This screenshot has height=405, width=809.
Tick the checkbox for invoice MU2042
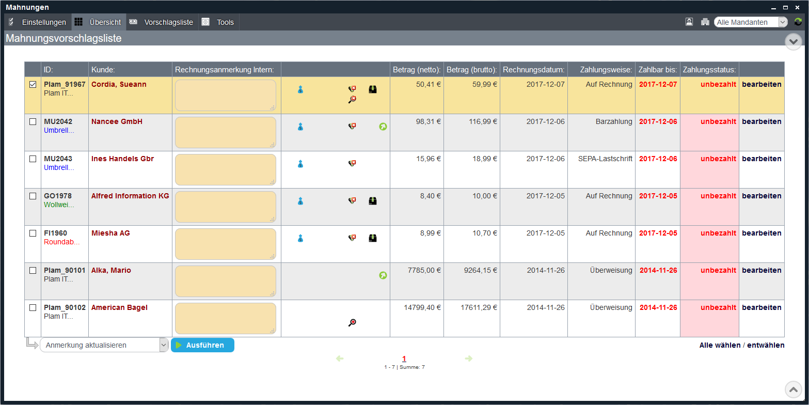coord(33,122)
